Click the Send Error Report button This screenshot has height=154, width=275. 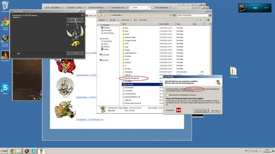[201, 111]
